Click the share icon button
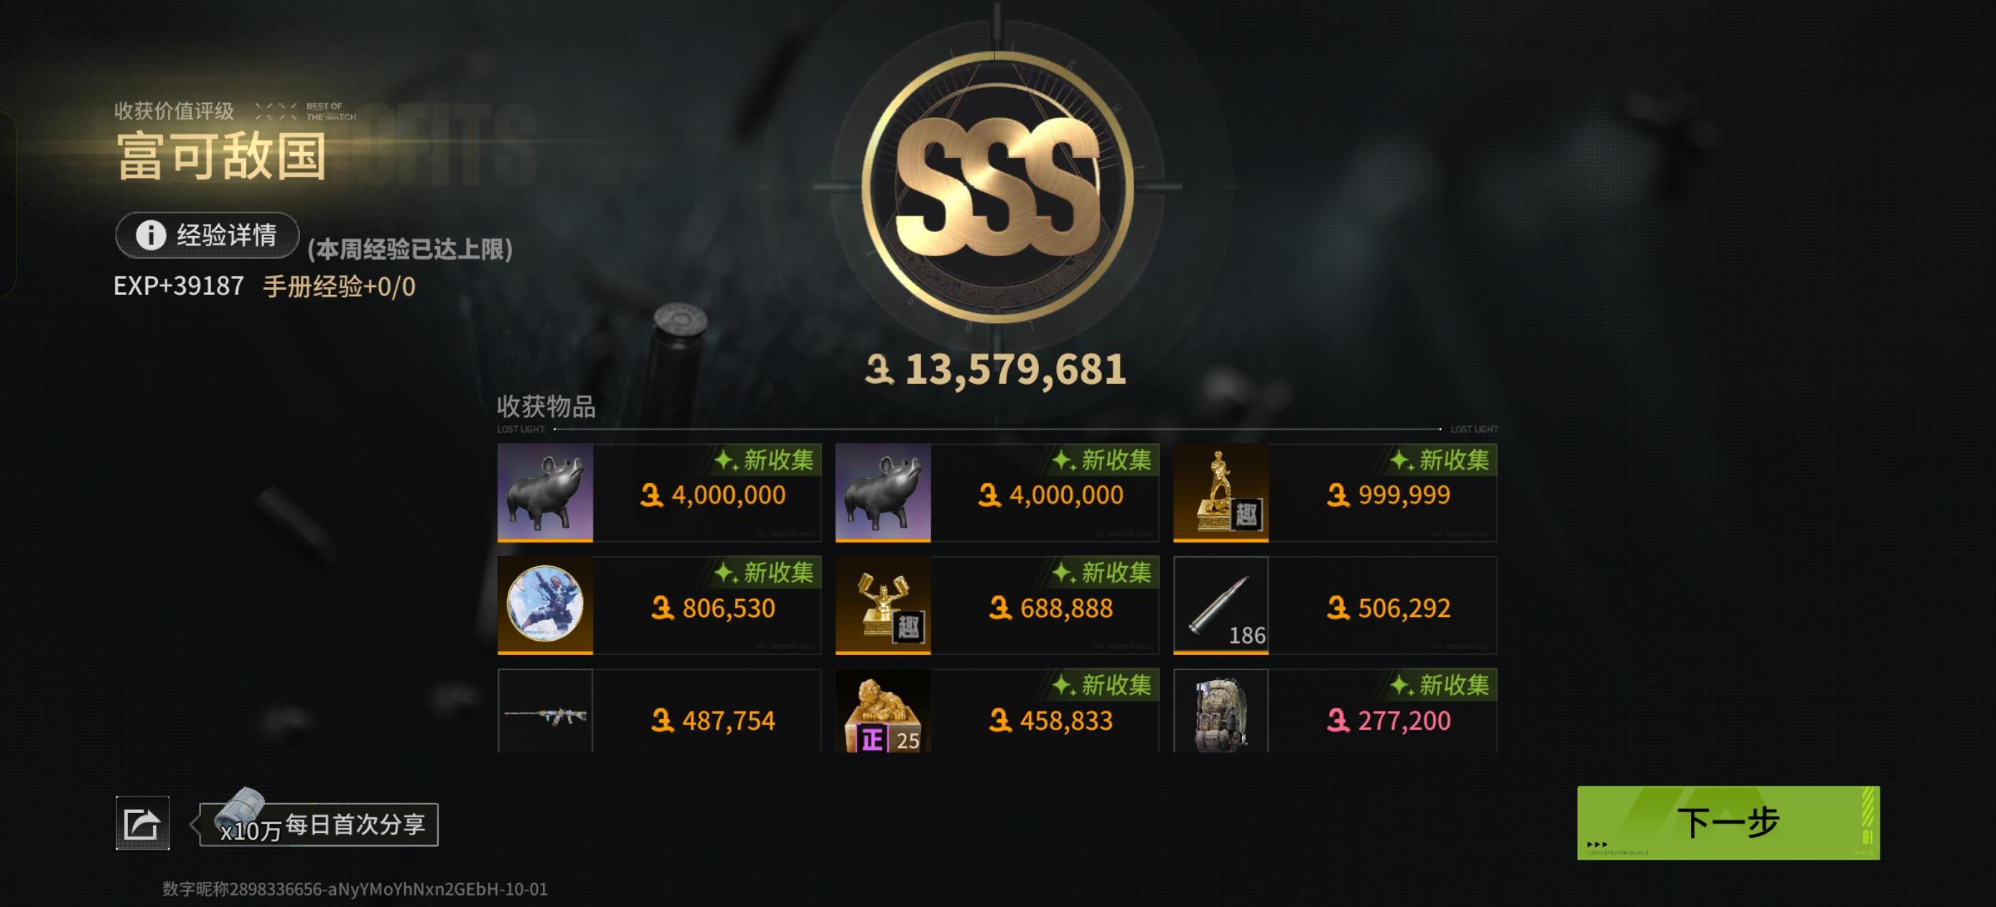The height and width of the screenshot is (907, 1996). point(143,822)
